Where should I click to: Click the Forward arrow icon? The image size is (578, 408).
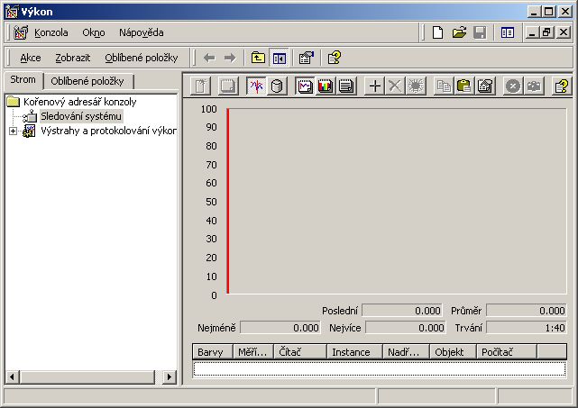[x=230, y=58]
